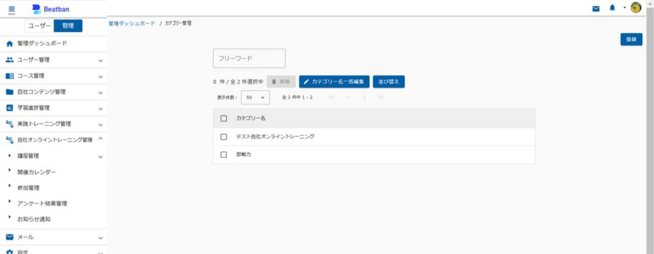Open the 表示件数 50 dropdown
This screenshot has height=254, width=654.
(255, 97)
